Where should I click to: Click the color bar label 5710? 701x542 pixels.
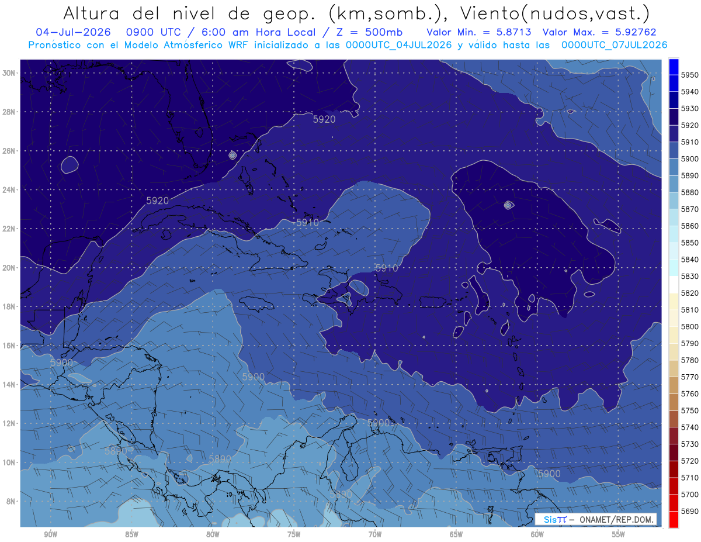pyautogui.click(x=690, y=478)
